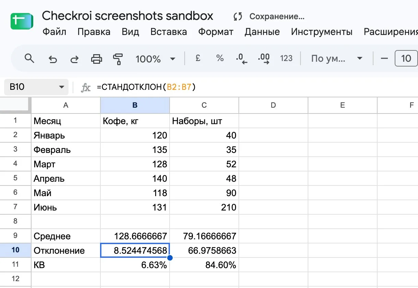Open the Файл menu
418x288 pixels.
coord(54,32)
